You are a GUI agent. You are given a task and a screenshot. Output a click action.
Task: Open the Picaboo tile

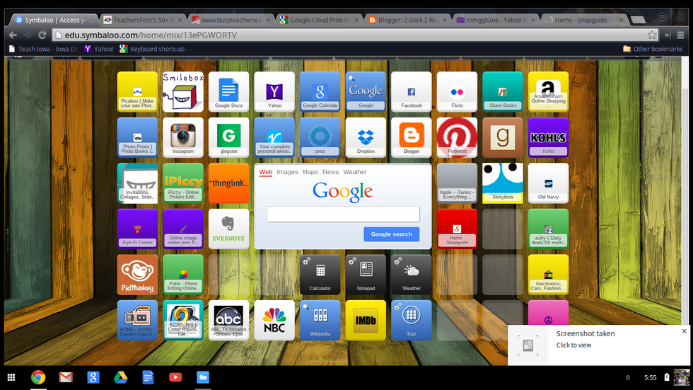[x=137, y=91]
